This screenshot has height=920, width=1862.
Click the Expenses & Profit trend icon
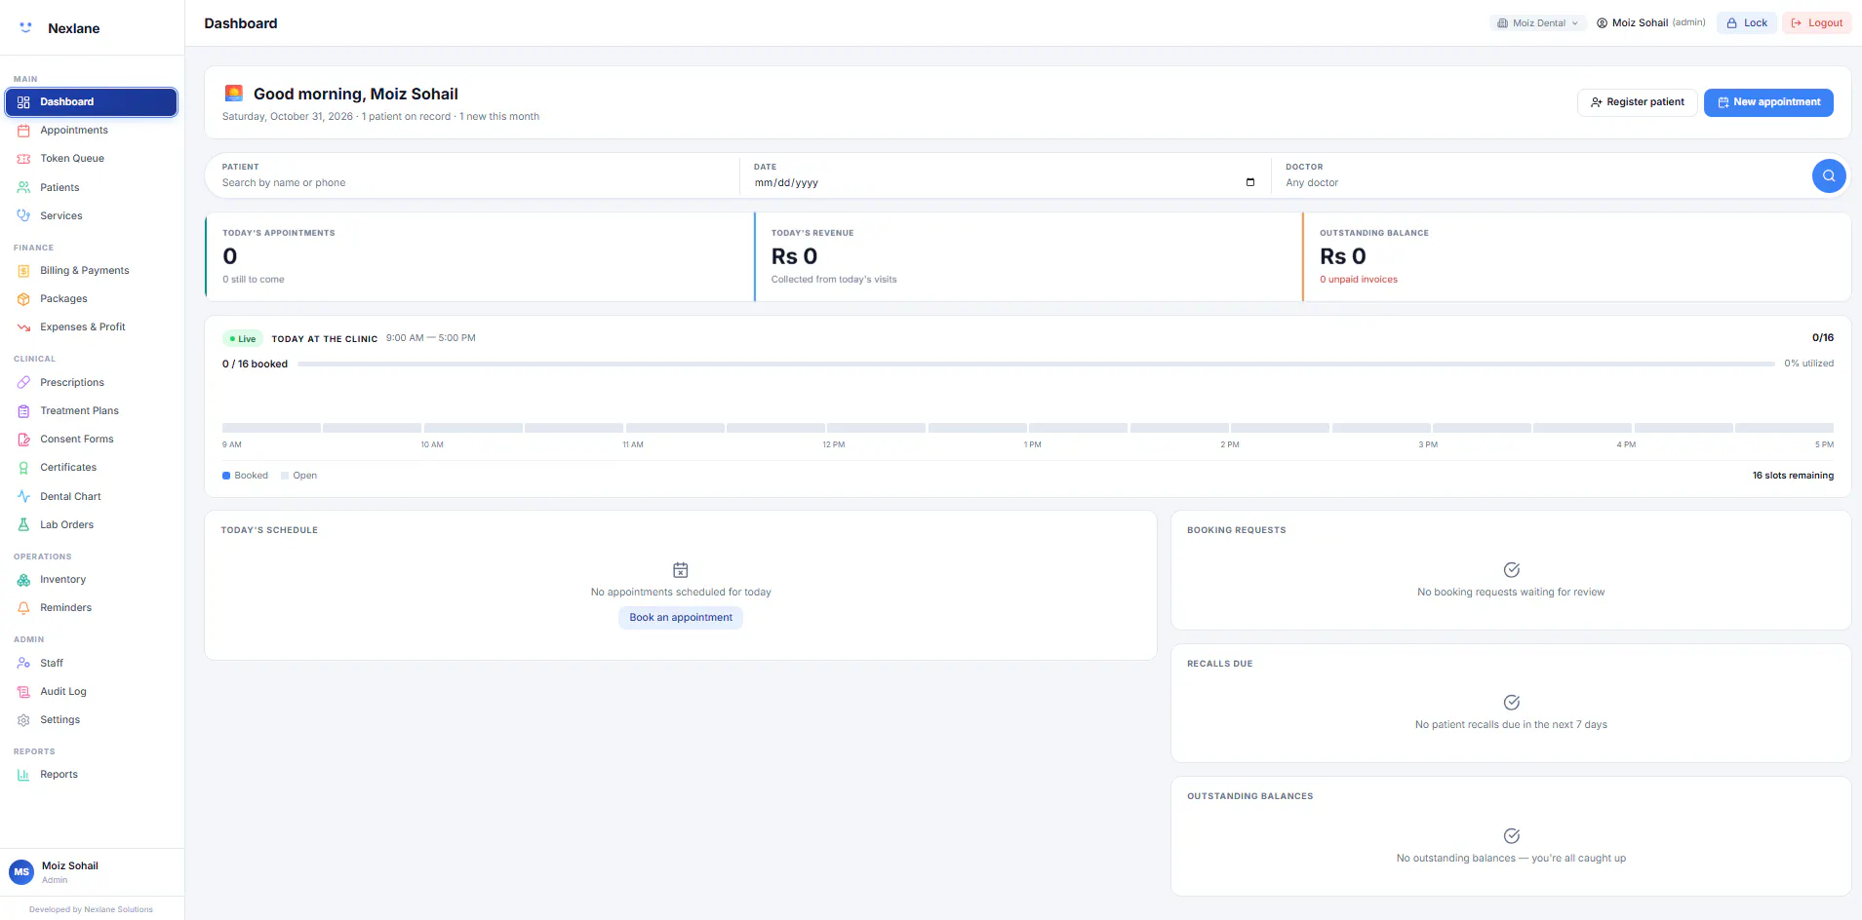tap(23, 327)
